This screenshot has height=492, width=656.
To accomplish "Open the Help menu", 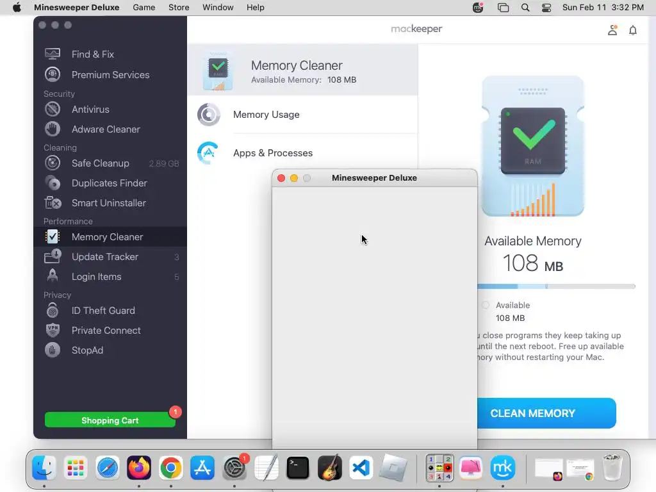I will point(255,8).
